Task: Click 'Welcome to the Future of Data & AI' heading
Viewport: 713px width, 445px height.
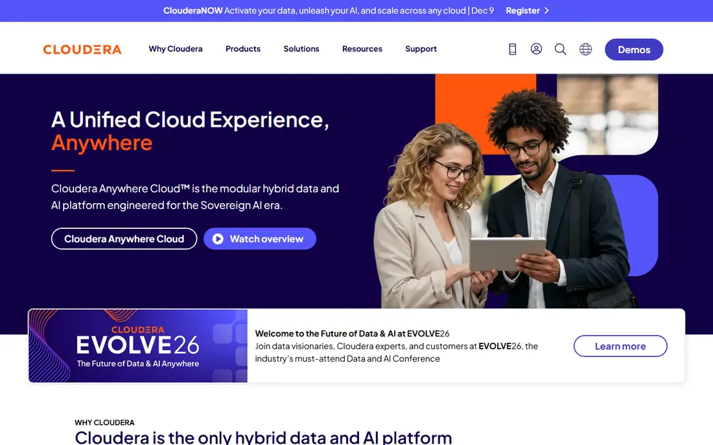Action: pos(352,333)
